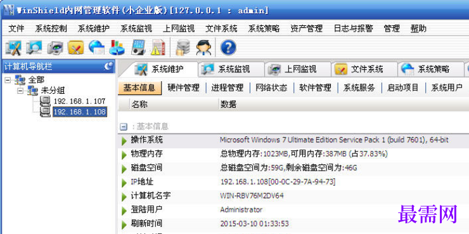The height and width of the screenshot is (234, 469).
Task: Select the 启动项目 sub-tab
Action: pos(403,88)
